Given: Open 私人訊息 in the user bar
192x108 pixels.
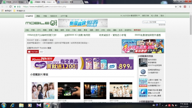Looking at the screenshot, I should pyautogui.click(x=154, y=16).
